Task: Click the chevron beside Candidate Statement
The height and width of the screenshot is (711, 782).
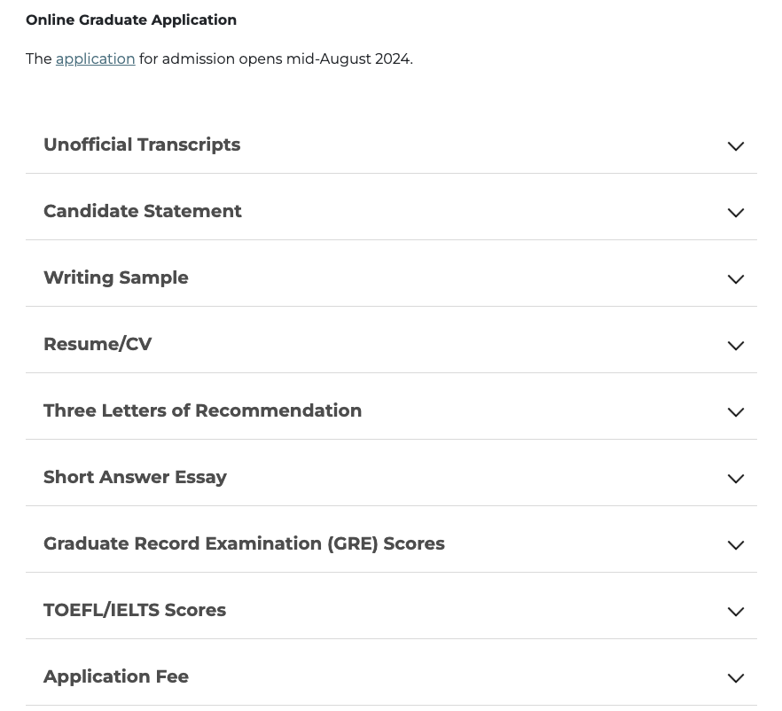Action: point(736,213)
